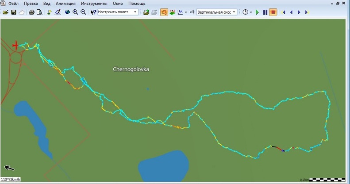Open the Окно menu
Screen dimensions: 350x184
tap(118, 4)
